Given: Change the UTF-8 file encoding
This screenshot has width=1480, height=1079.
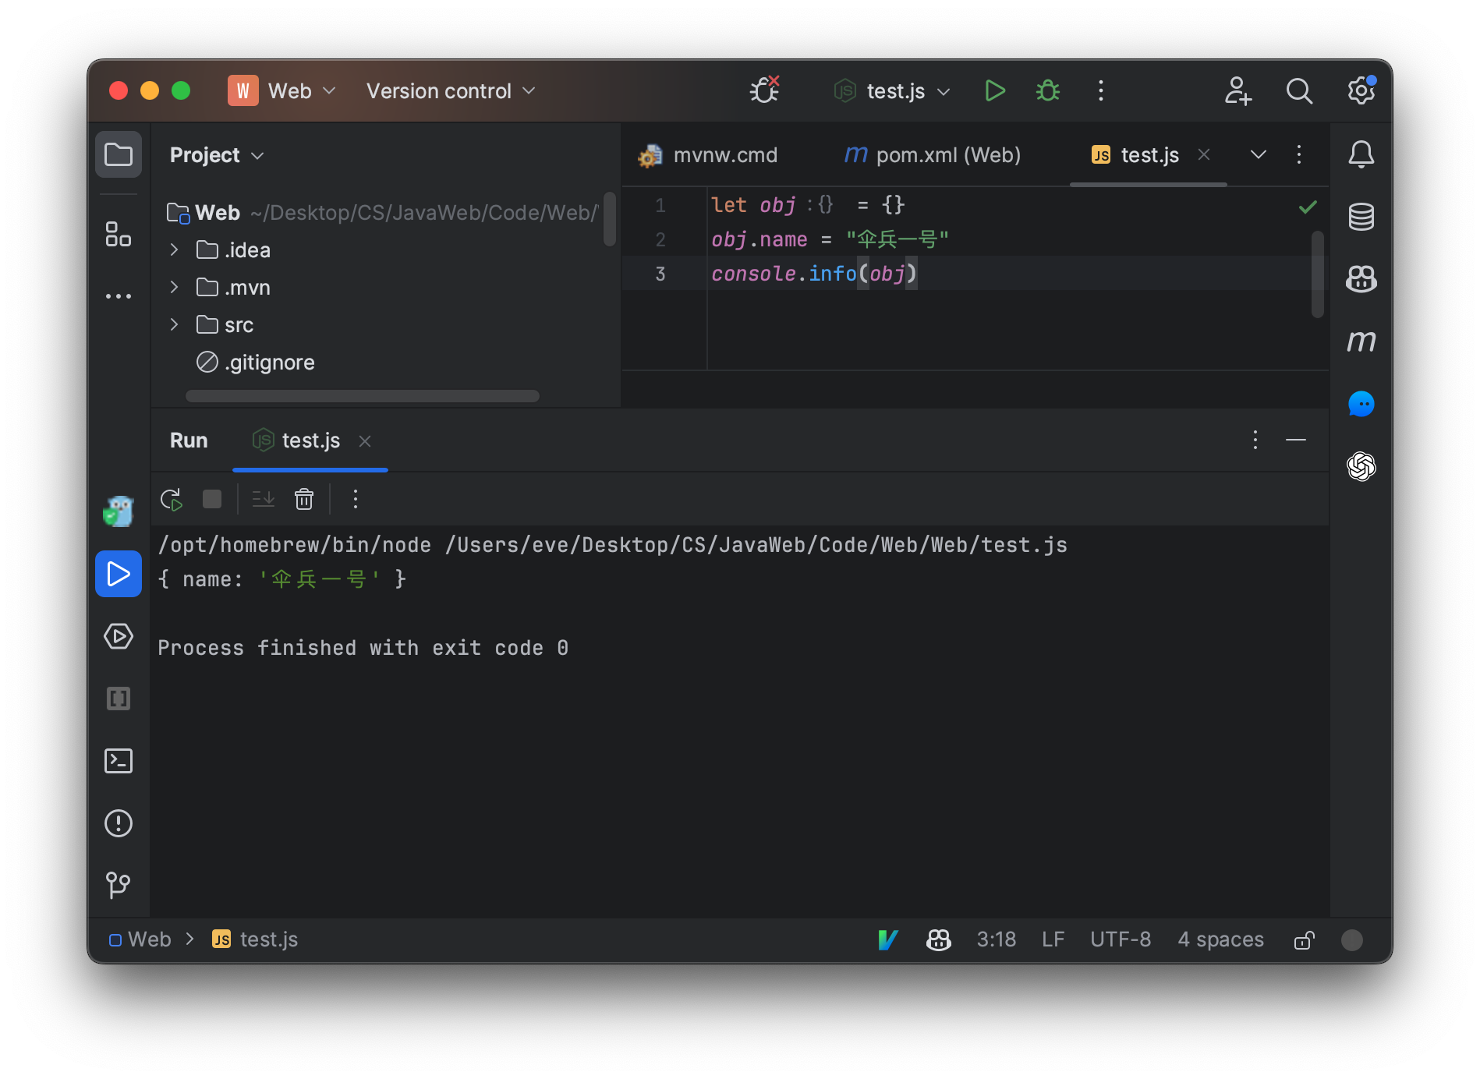Looking at the screenshot, I should tap(1121, 939).
